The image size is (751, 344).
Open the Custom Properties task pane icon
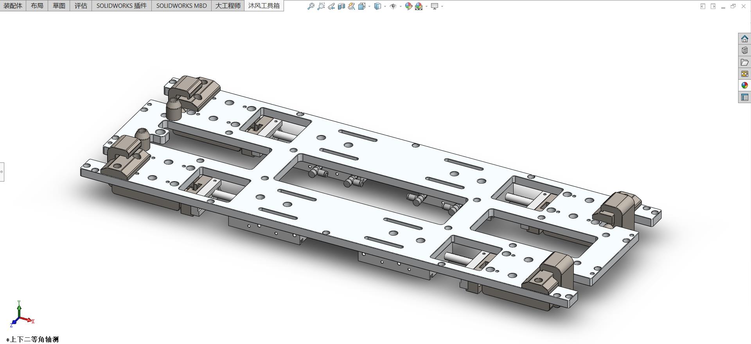coord(745,97)
